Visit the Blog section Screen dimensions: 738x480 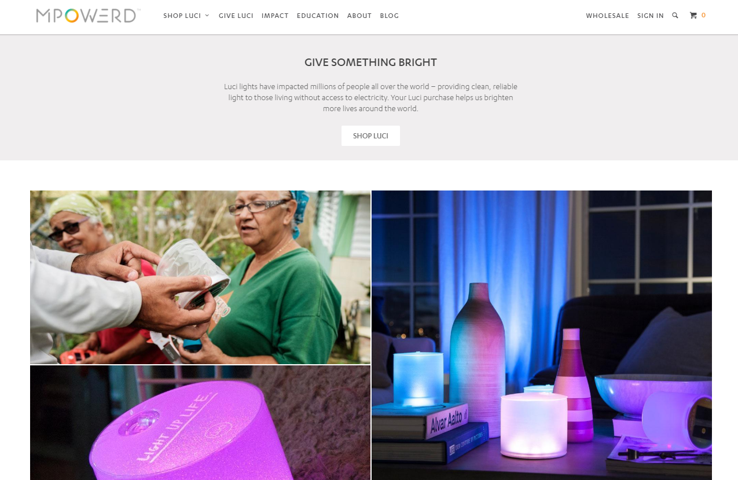pos(390,16)
